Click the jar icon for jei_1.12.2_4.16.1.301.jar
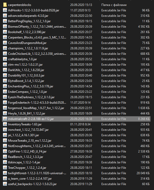 5,135
